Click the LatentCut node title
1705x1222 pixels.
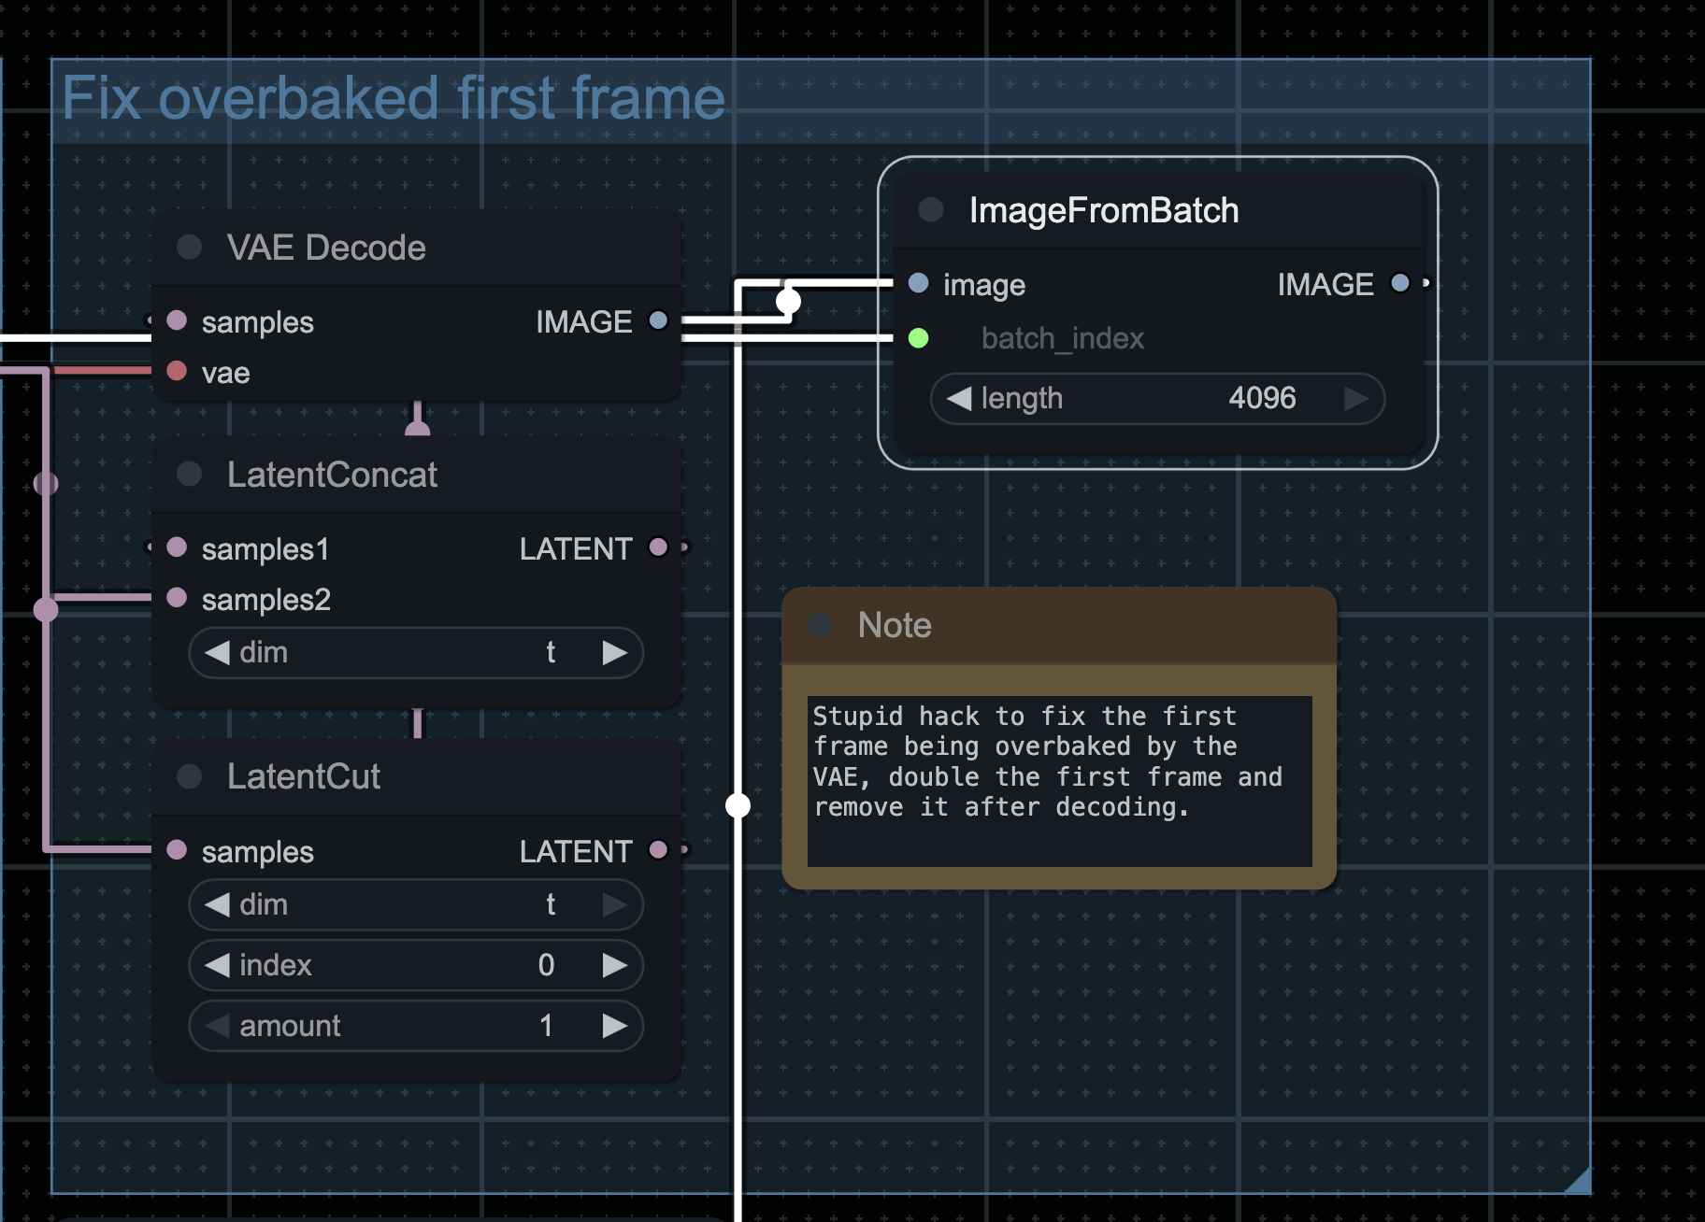click(304, 776)
